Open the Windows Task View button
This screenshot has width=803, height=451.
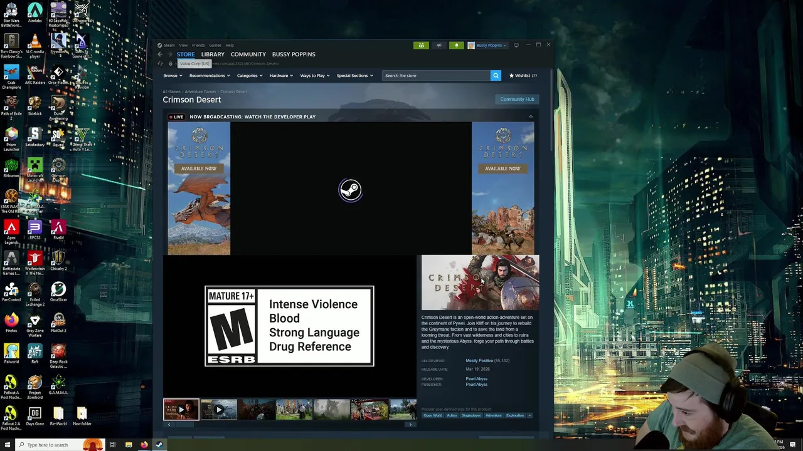(113, 445)
